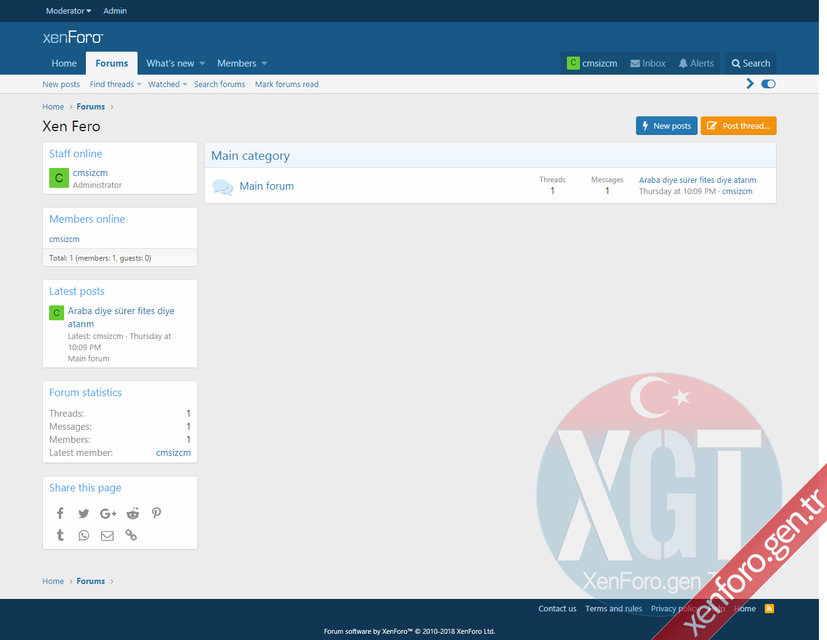Copy page link with chain icon
Viewport: 827px width, 640px height.
[x=131, y=535]
